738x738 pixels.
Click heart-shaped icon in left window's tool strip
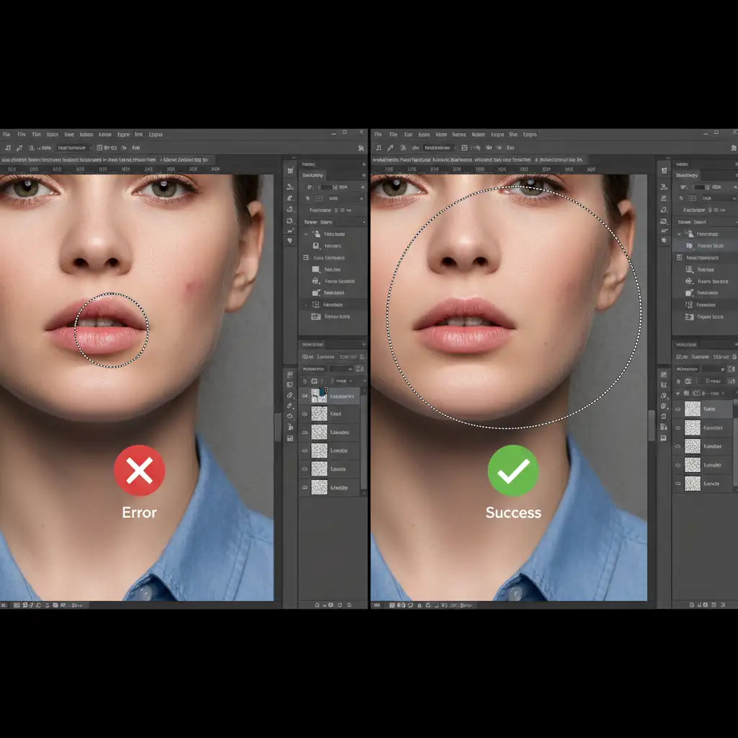tap(290, 241)
